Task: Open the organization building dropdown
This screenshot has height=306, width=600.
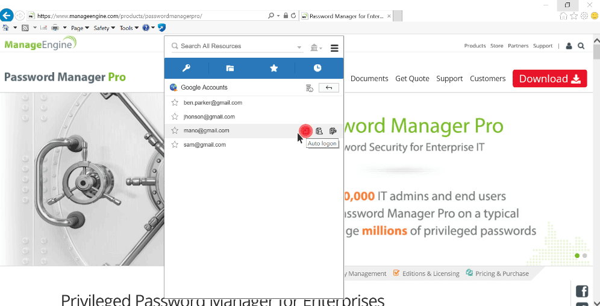Action: [316, 47]
